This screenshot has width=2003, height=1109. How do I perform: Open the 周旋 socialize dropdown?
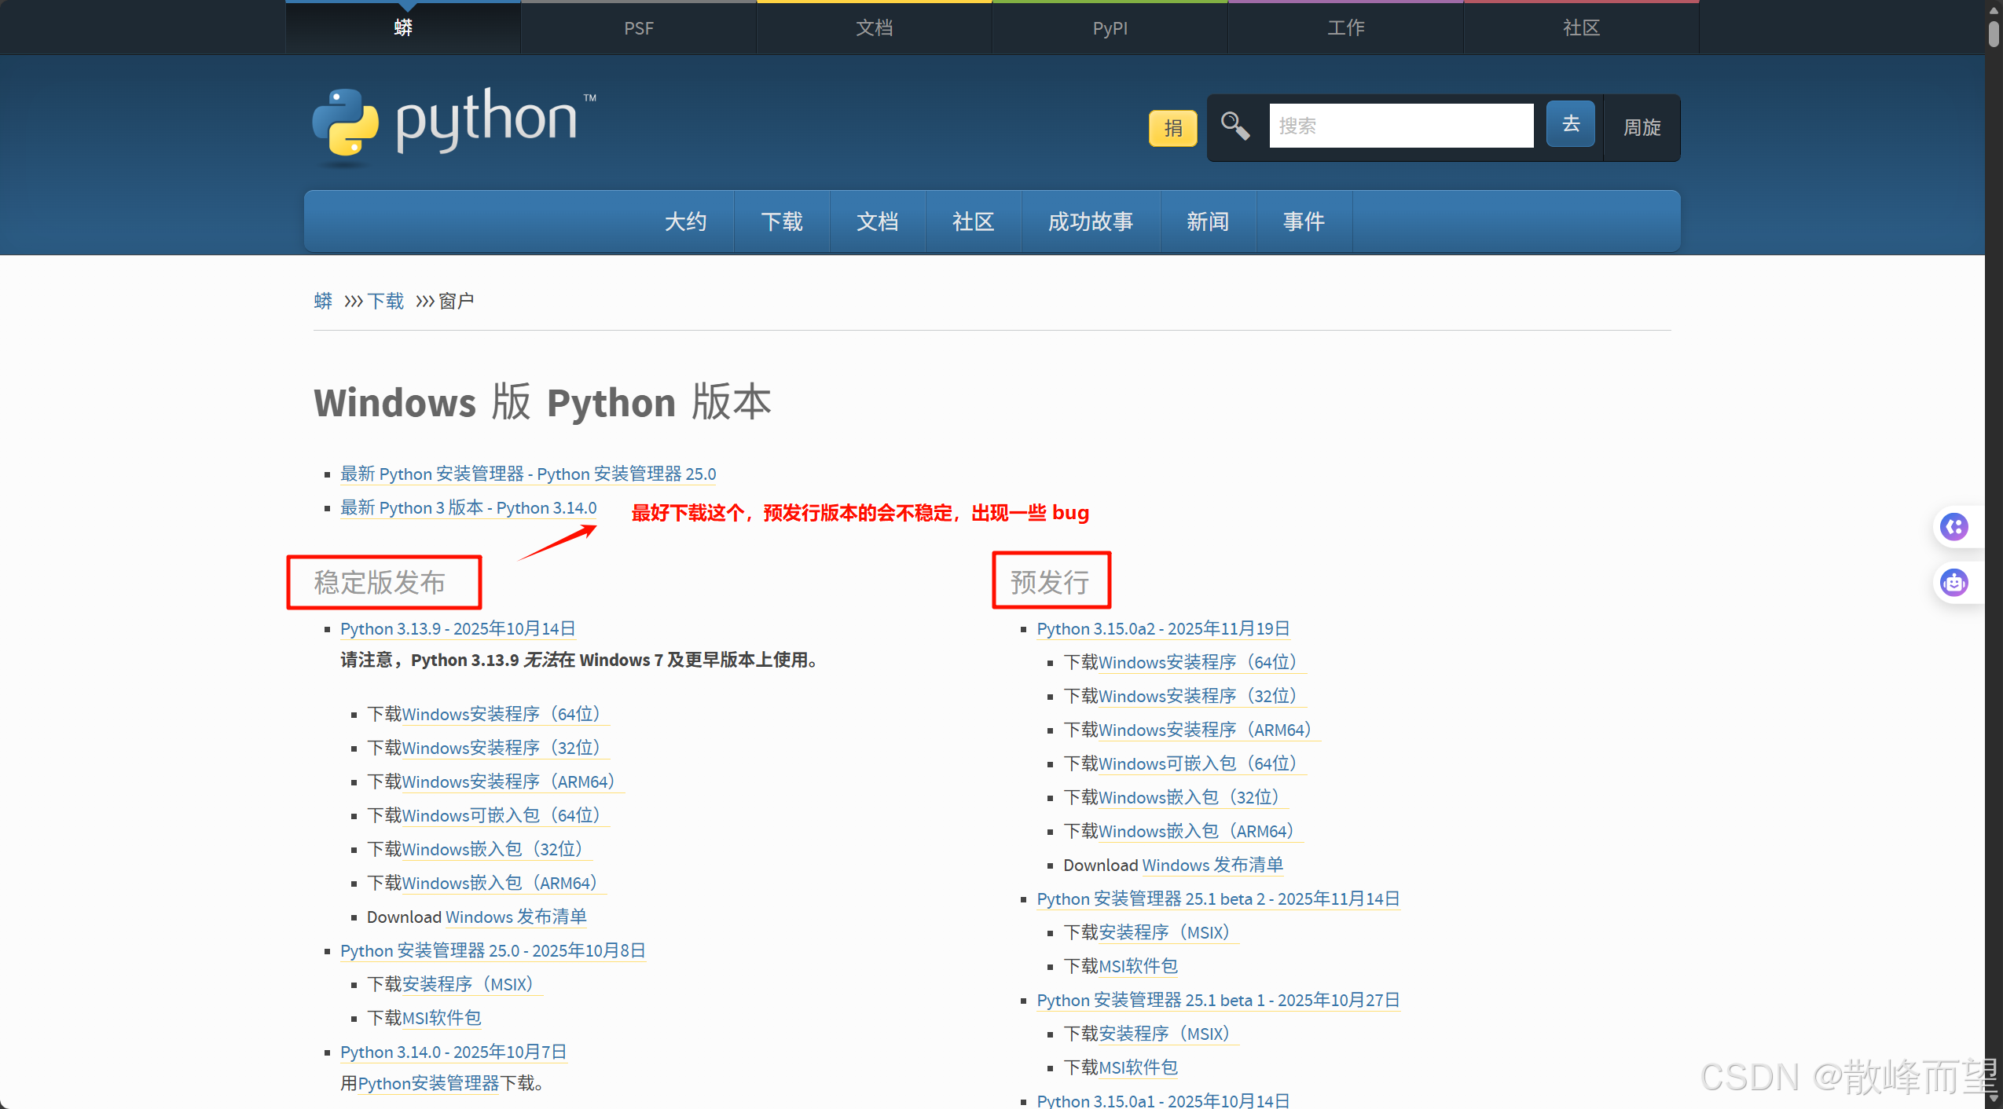[1642, 127]
